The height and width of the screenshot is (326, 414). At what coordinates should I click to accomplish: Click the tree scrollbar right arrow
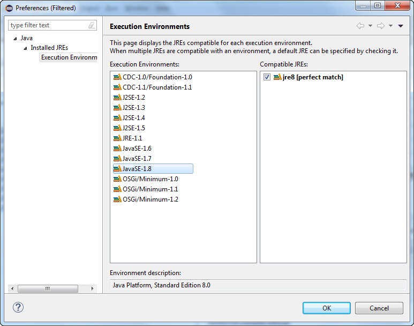[x=92, y=288]
